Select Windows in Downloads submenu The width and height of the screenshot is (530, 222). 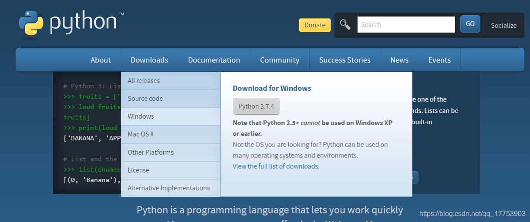(x=171, y=116)
